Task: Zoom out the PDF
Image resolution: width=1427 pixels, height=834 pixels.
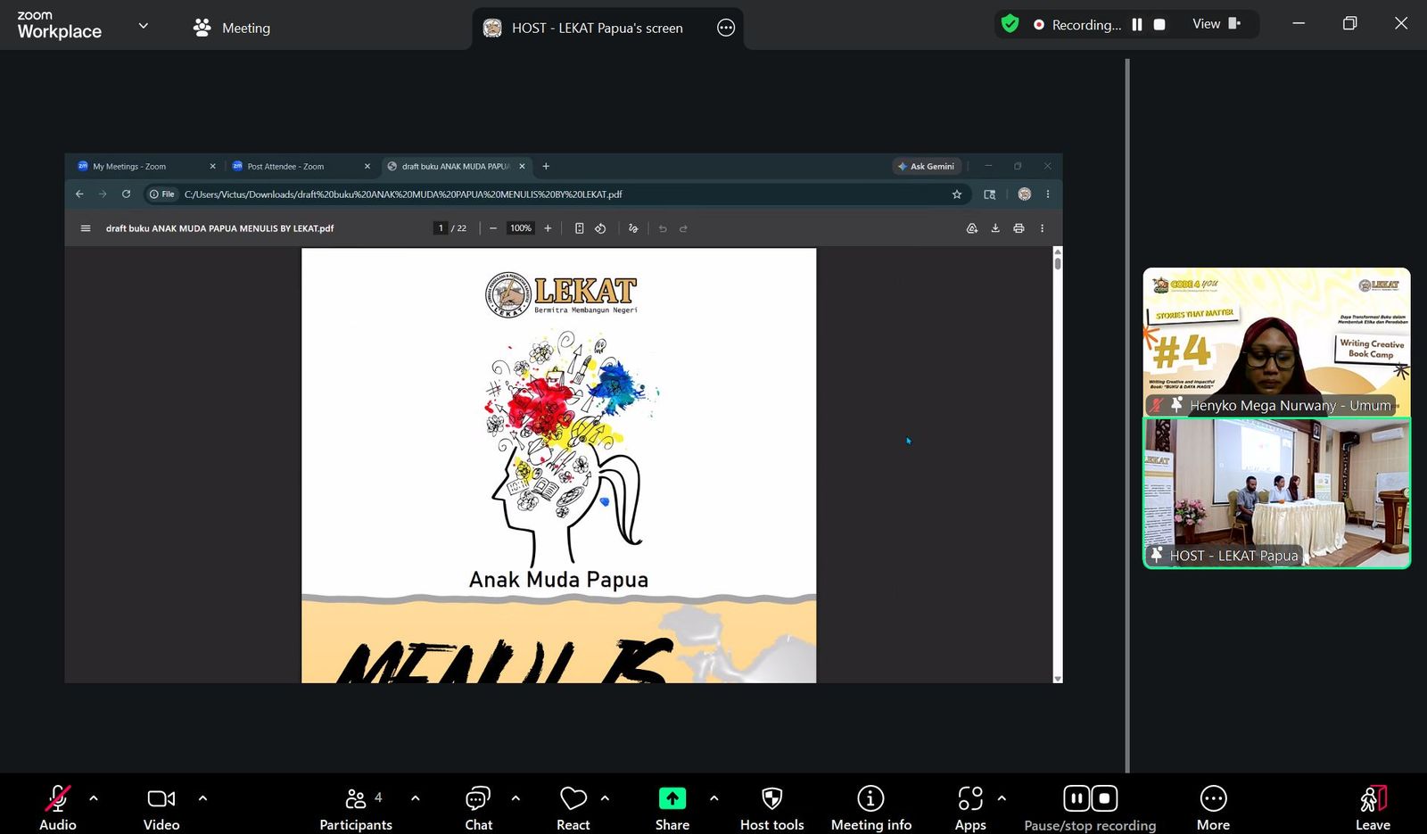Action: [x=493, y=228]
